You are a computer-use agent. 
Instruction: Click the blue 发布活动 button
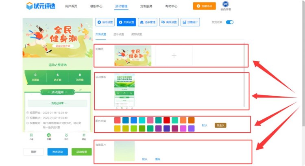click(x=58, y=152)
